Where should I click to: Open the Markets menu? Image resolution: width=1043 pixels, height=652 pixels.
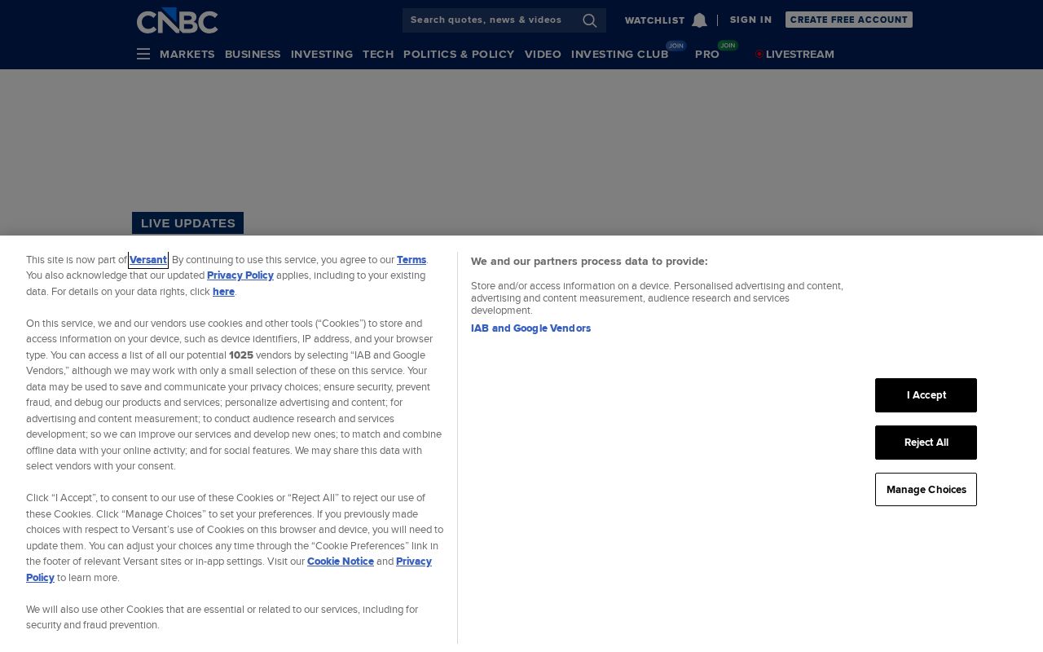(187, 54)
